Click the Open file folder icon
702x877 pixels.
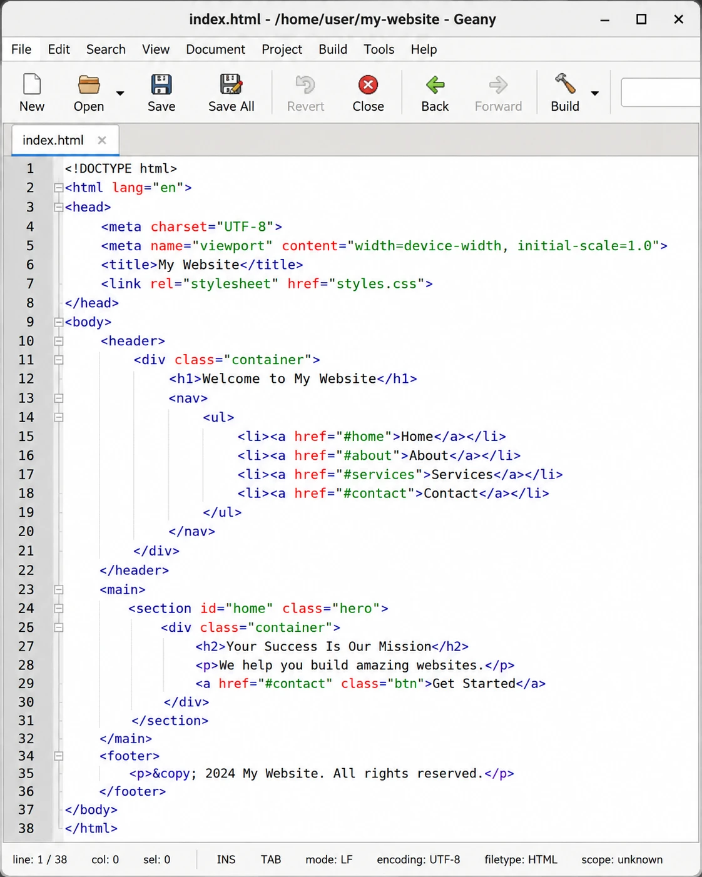point(89,84)
